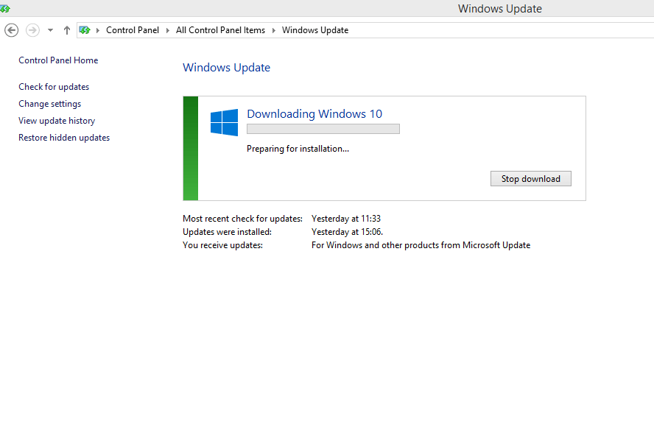This screenshot has height=444, width=654.
Task: Select All Control Panel Items breadcrumb
Action: pos(220,30)
